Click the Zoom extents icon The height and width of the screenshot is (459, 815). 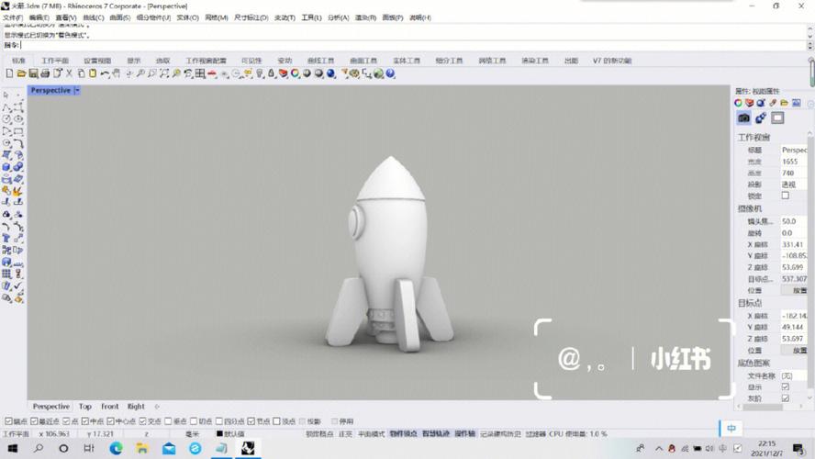pyautogui.click(x=164, y=73)
